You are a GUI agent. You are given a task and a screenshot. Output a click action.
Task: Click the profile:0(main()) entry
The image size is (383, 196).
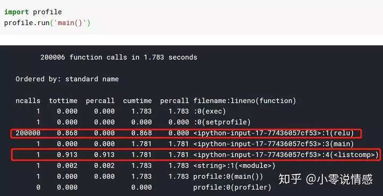click(x=228, y=177)
